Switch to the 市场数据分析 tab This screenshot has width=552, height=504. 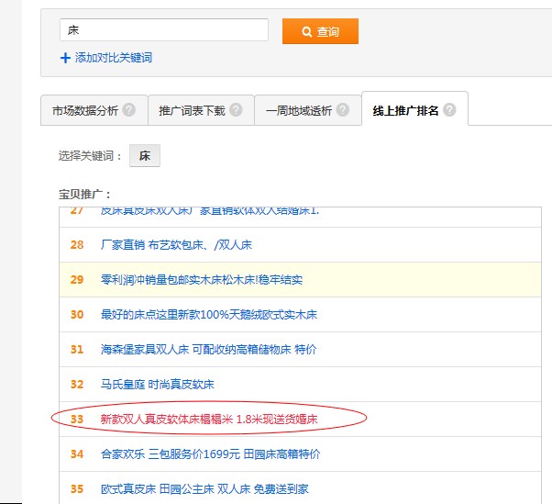click(84, 110)
